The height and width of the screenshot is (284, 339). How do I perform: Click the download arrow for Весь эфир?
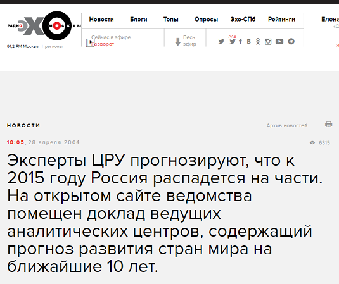177,42
